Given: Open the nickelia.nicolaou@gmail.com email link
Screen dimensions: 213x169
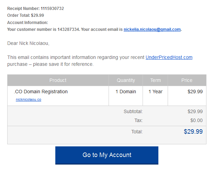Looking at the screenshot, I should (x=152, y=29).
